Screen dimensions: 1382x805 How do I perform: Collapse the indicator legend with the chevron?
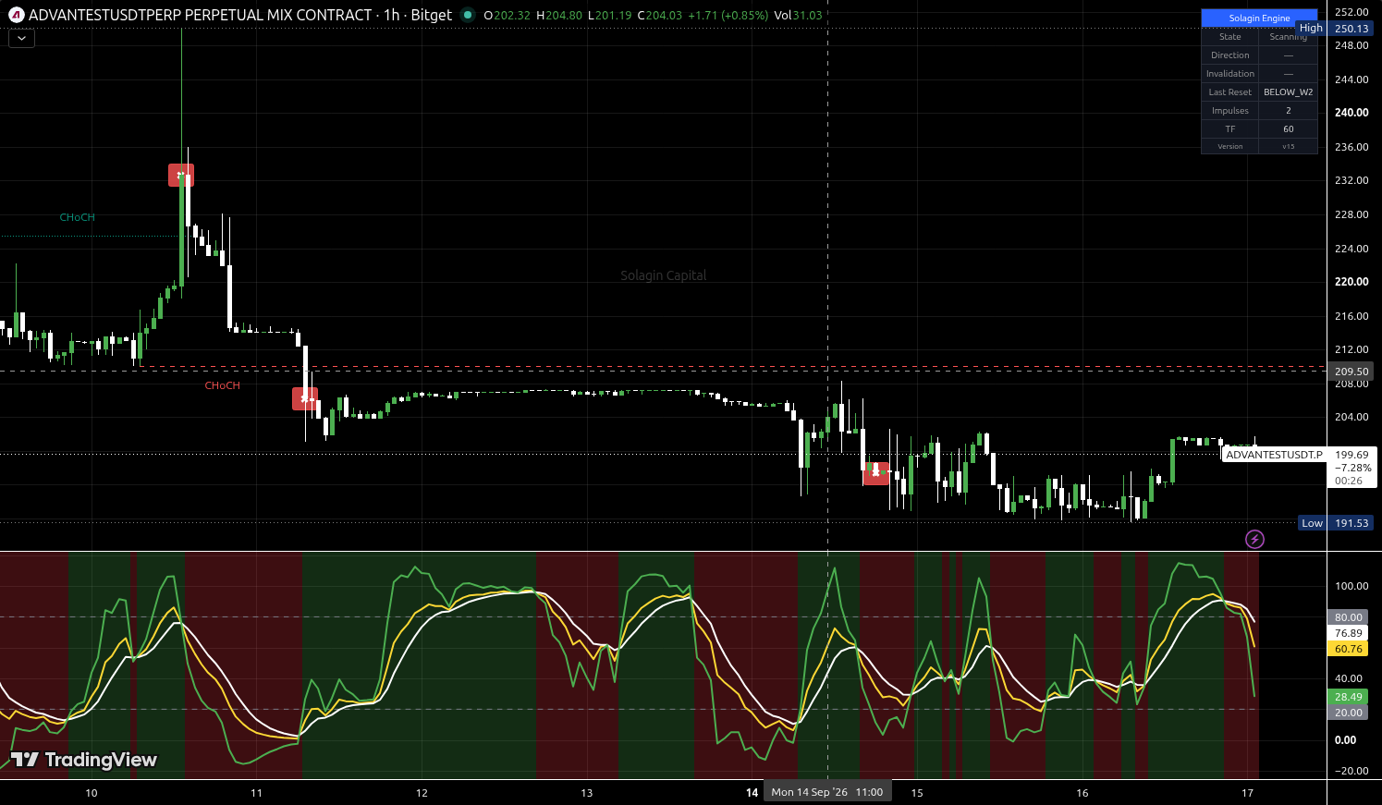point(21,39)
